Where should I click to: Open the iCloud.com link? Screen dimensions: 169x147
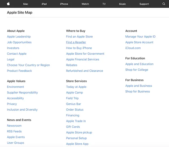click(x=133, y=48)
